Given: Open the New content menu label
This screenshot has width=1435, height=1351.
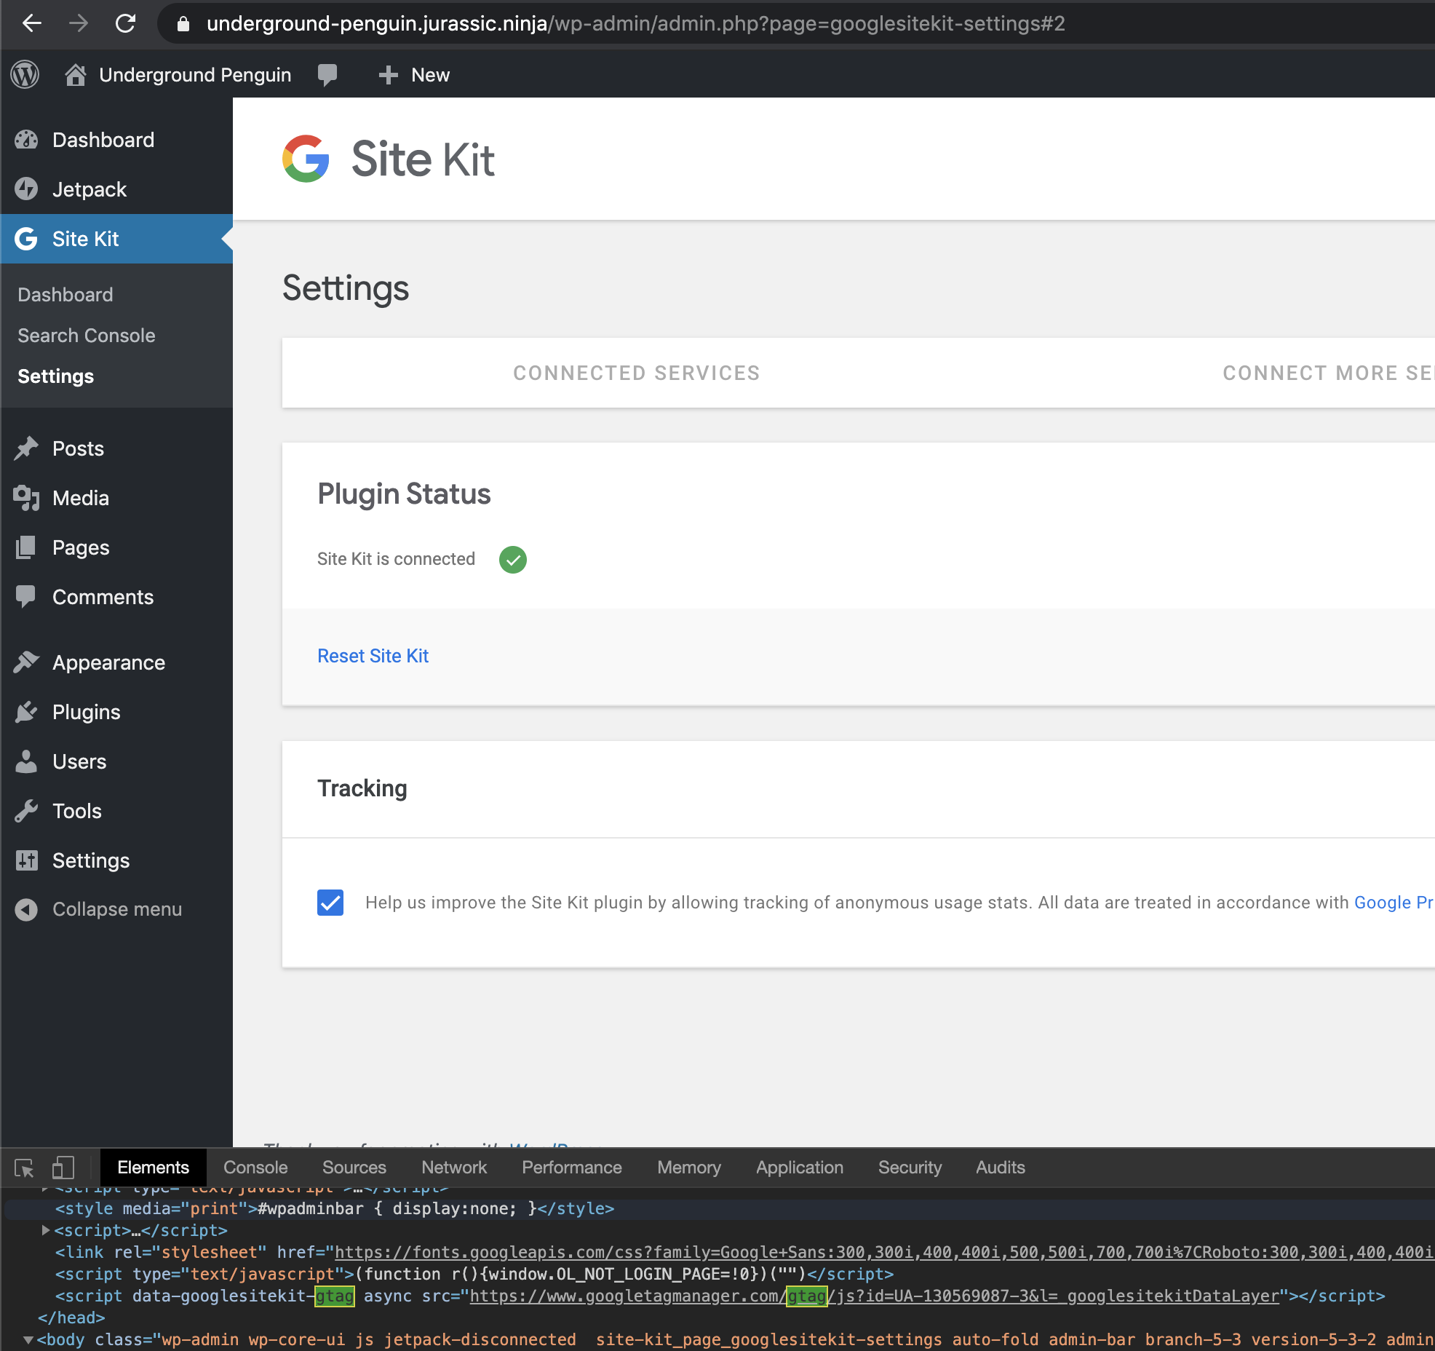Looking at the screenshot, I should 430,75.
